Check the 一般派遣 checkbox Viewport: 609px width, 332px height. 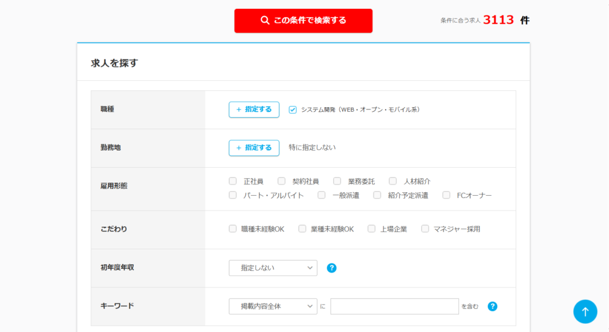[x=322, y=195]
